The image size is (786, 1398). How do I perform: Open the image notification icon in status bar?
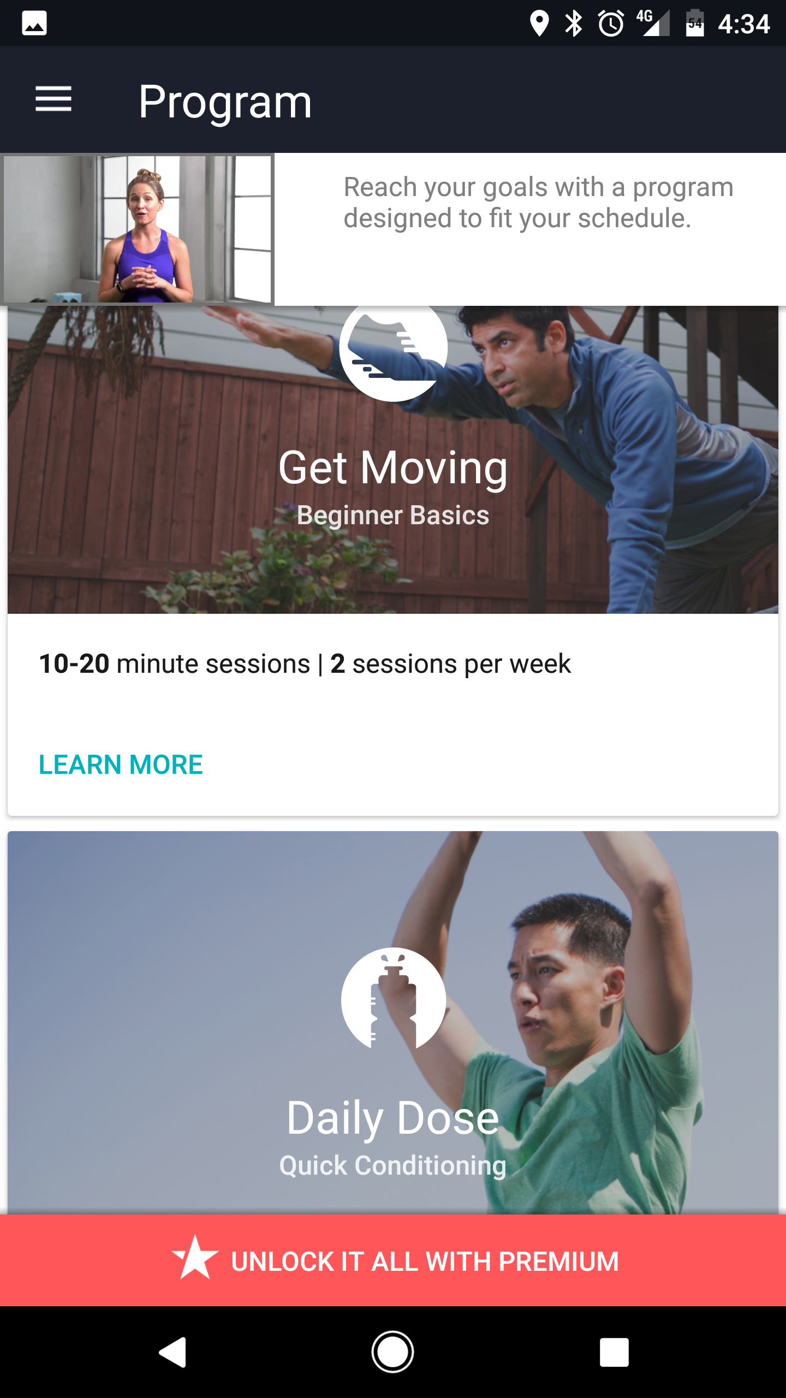(x=34, y=23)
